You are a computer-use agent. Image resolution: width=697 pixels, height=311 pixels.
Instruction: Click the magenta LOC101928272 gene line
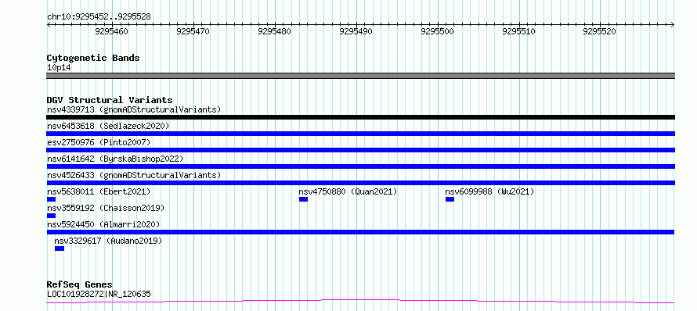coord(360,302)
